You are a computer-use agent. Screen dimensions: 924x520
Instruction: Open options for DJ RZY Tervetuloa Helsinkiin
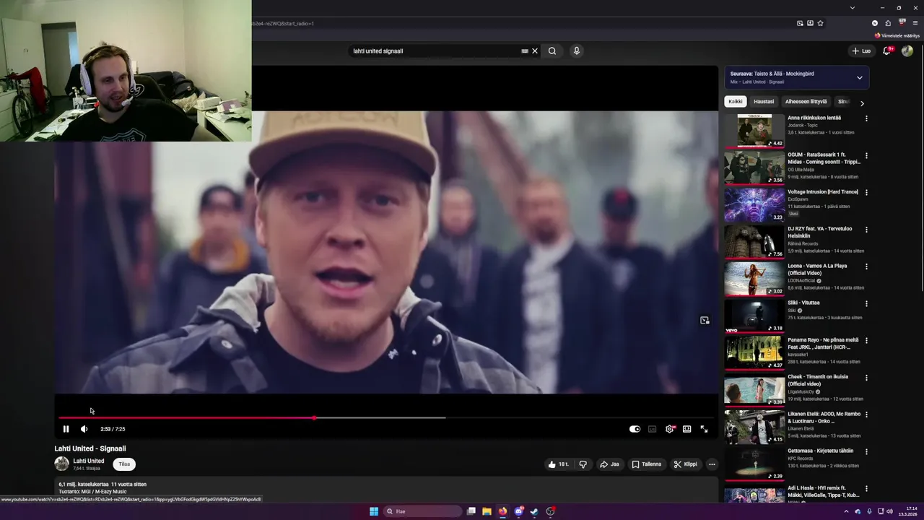866,230
